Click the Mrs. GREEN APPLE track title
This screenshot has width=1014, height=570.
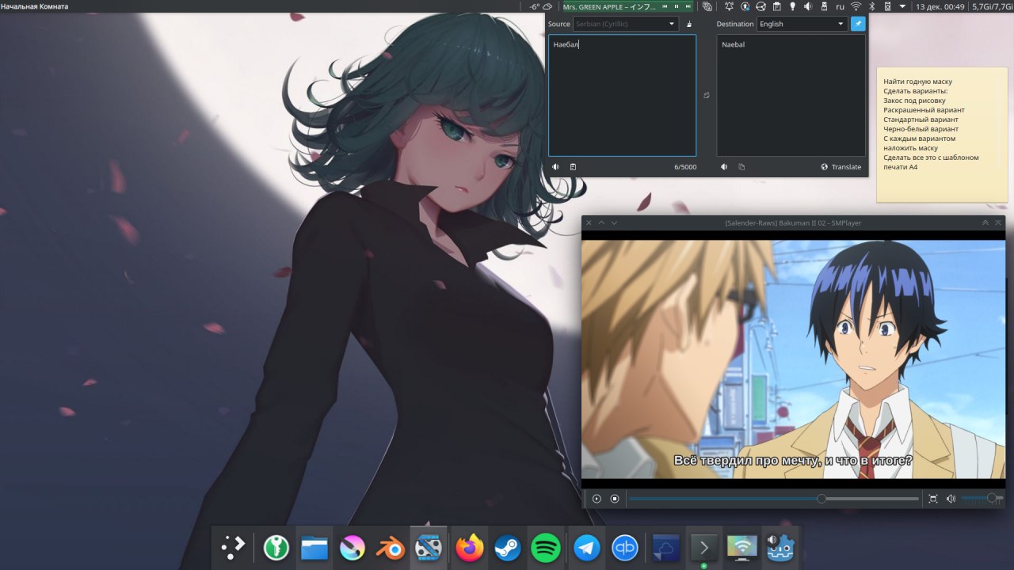coord(609,6)
